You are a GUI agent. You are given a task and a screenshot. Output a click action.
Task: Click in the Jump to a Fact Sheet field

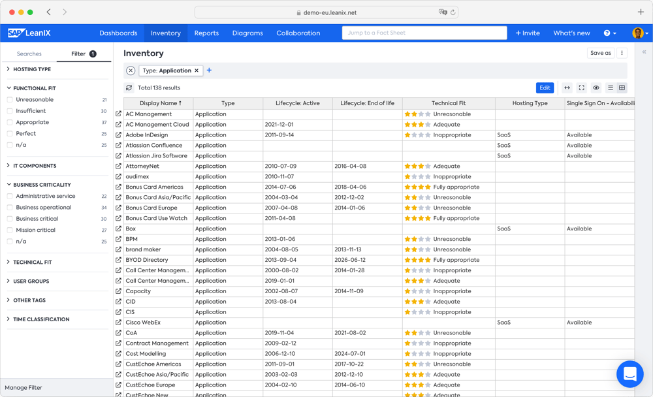(424, 33)
